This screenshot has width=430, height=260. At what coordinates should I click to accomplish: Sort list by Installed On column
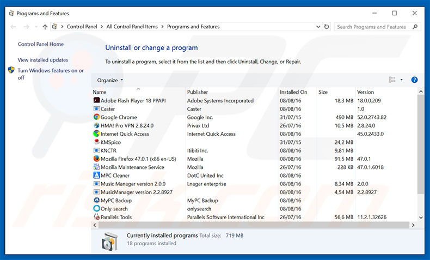pos(293,92)
